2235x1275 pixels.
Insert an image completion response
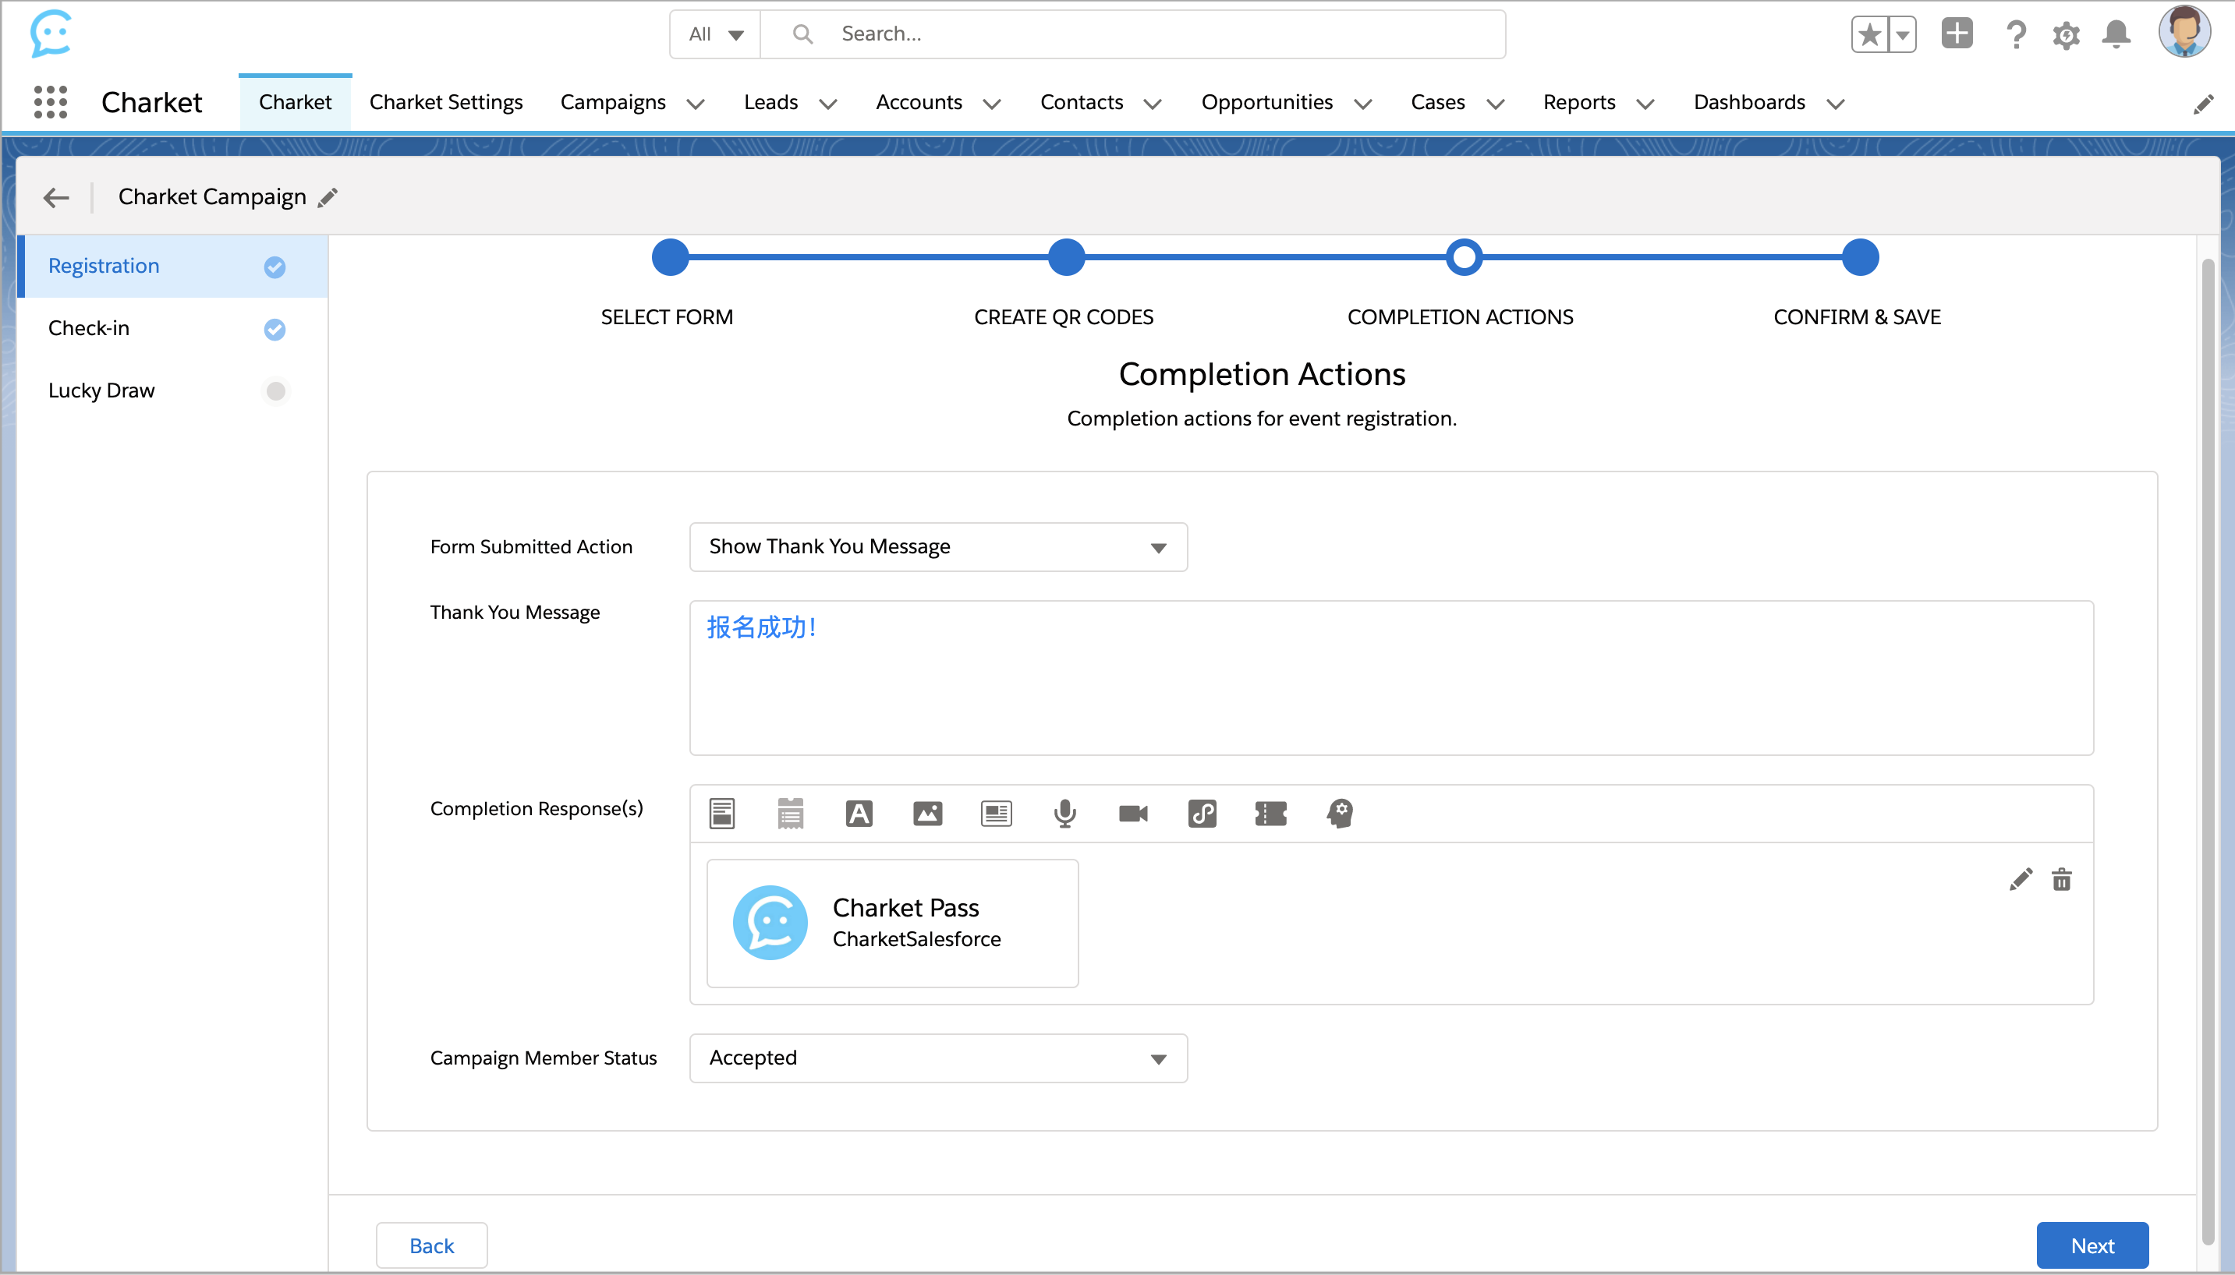[927, 814]
